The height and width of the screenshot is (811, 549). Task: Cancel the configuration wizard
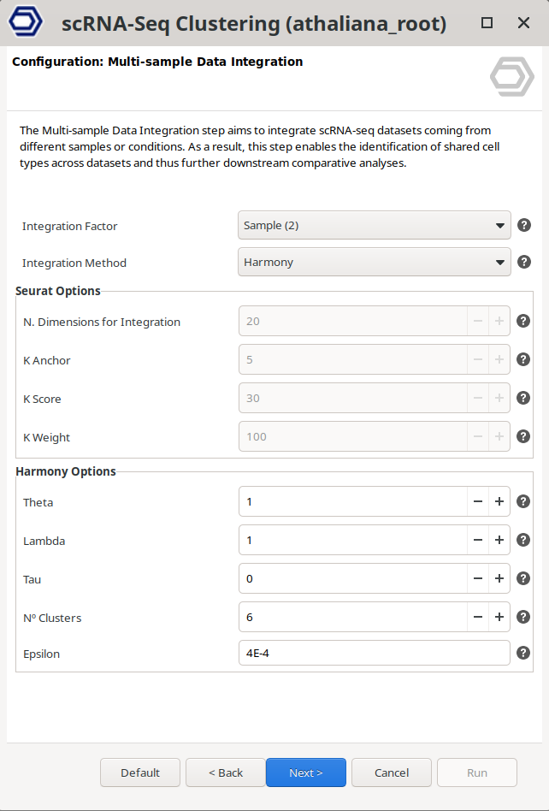[392, 773]
